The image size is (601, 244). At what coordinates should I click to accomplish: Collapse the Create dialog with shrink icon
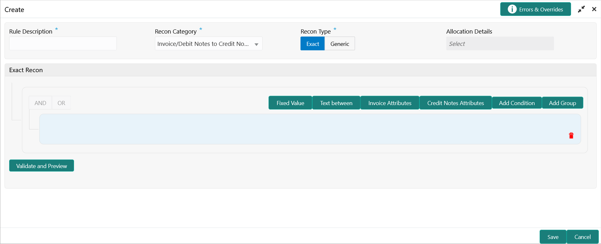coord(581,9)
